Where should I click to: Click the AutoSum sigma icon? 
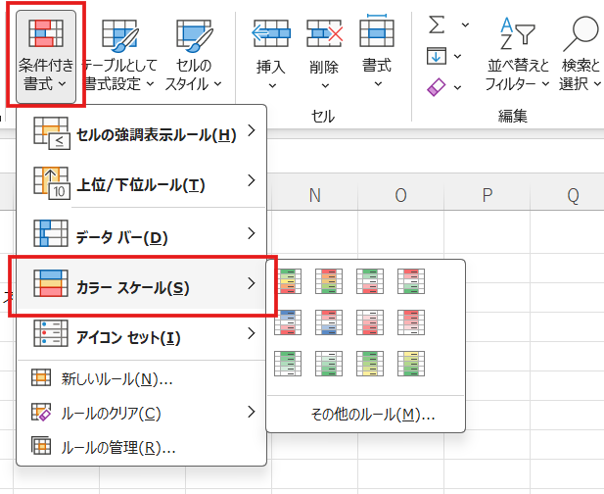(x=438, y=23)
